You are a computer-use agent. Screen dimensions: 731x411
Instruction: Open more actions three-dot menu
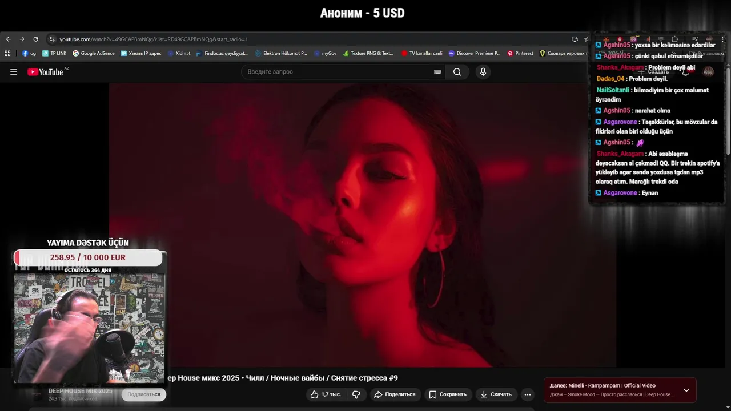tap(528, 394)
